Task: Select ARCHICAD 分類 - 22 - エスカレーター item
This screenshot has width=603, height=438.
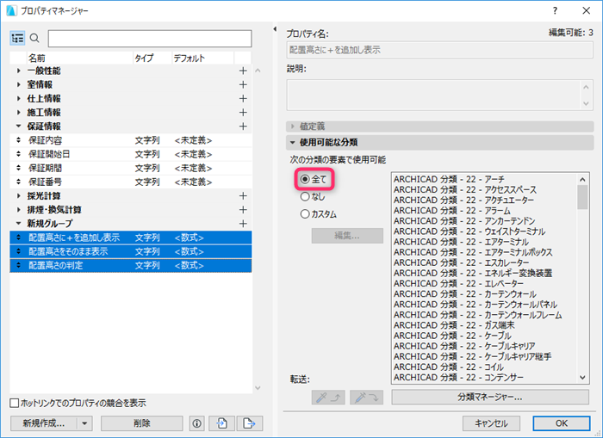Action: click(x=462, y=262)
